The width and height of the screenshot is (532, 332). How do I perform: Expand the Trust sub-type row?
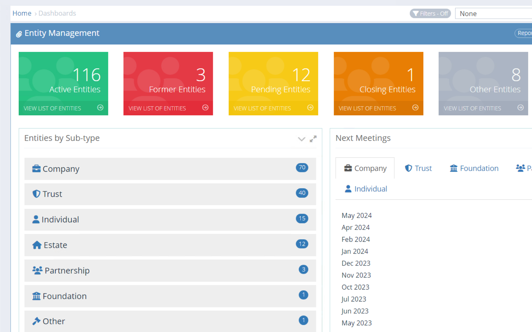click(x=170, y=194)
